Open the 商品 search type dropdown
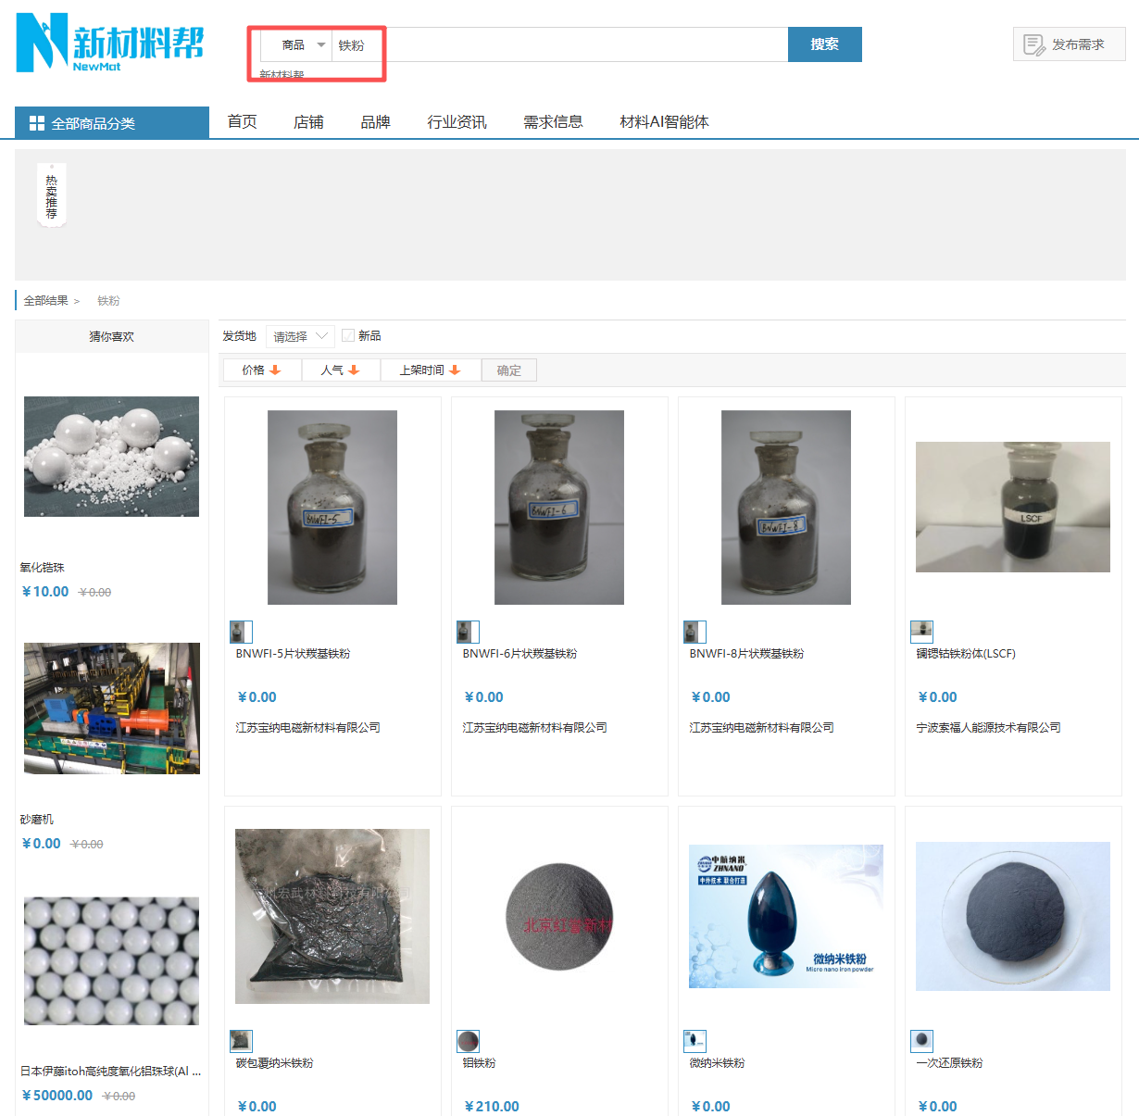The image size is (1139, 1116). coord(303,45)
